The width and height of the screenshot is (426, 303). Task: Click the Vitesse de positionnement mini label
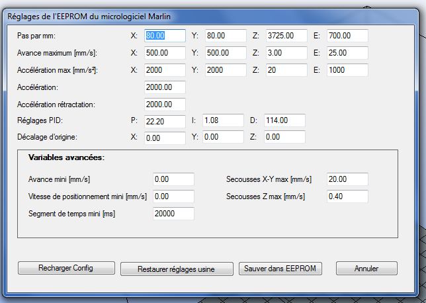coord(87,196)
